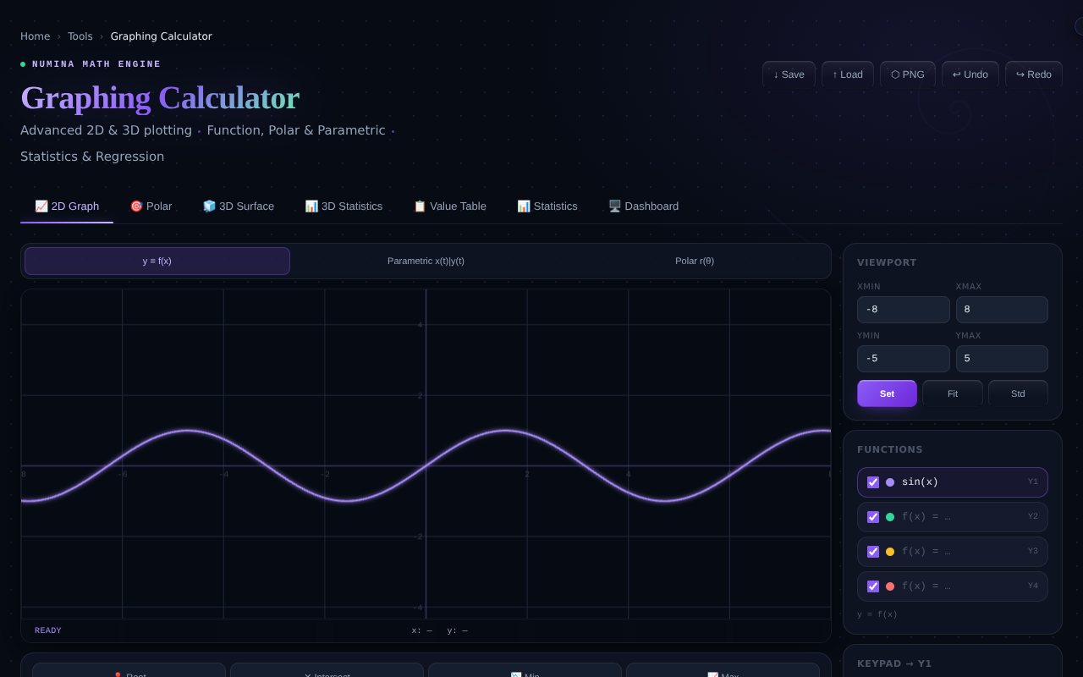The image size is (1083, 677).
Task: Click the XMIN input field
Action: (x=904, y=310)
